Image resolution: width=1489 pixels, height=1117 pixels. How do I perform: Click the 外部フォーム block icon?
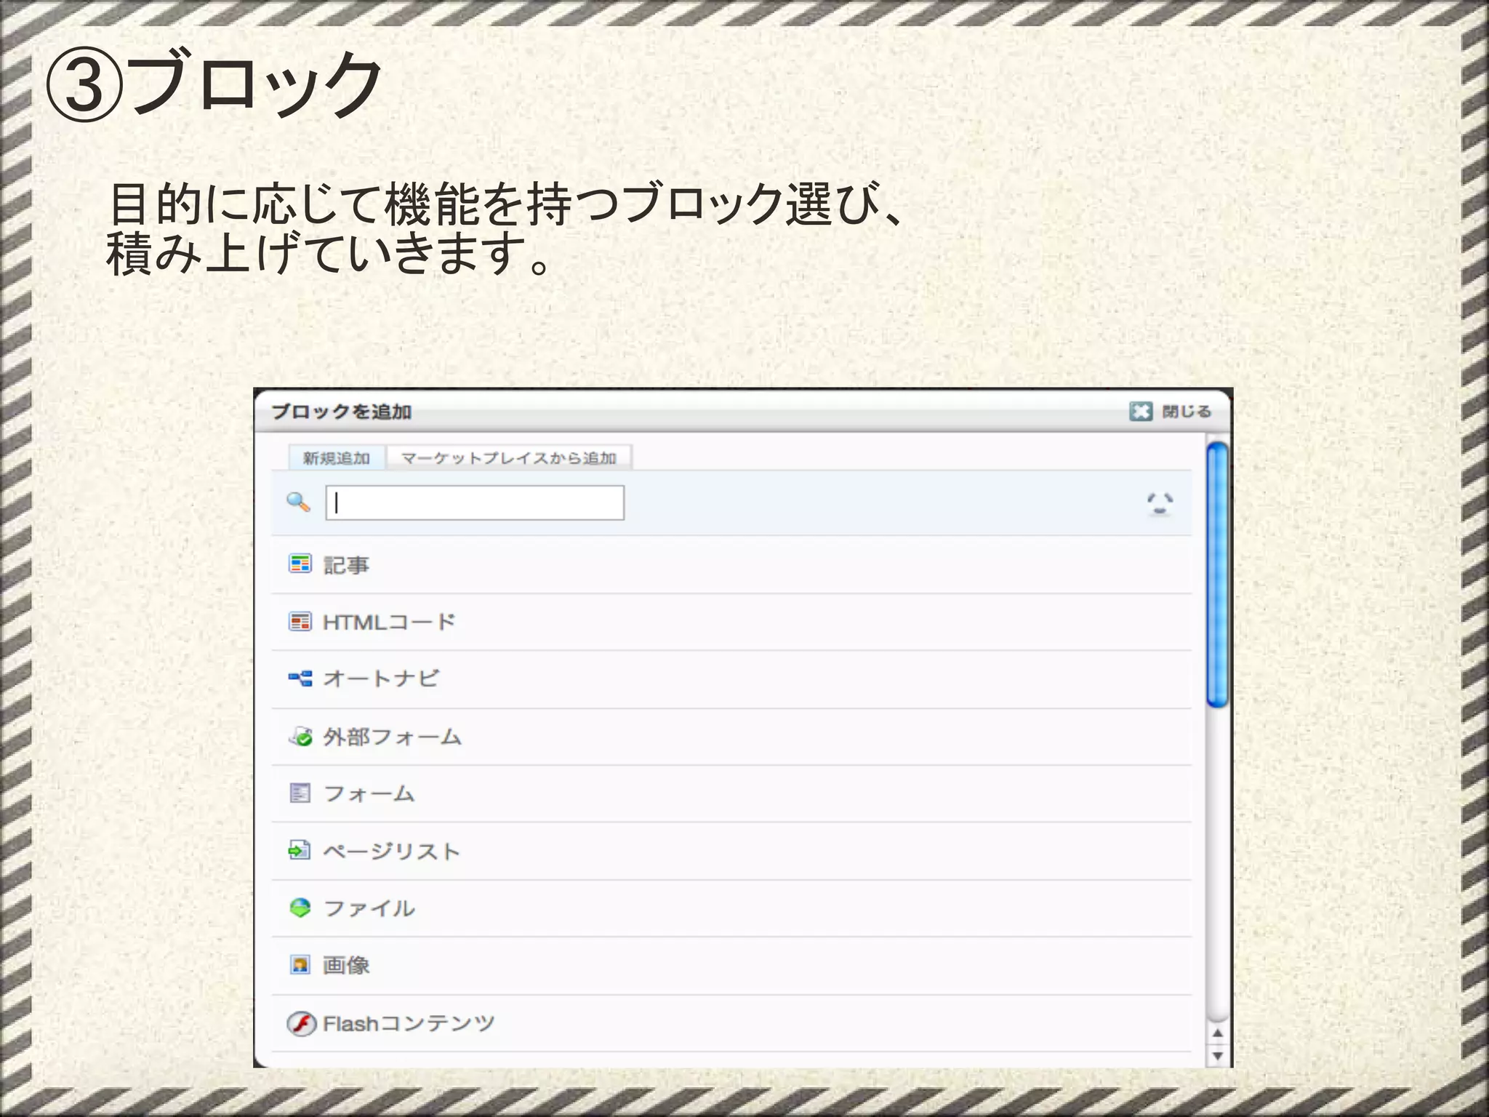point(300,736)
